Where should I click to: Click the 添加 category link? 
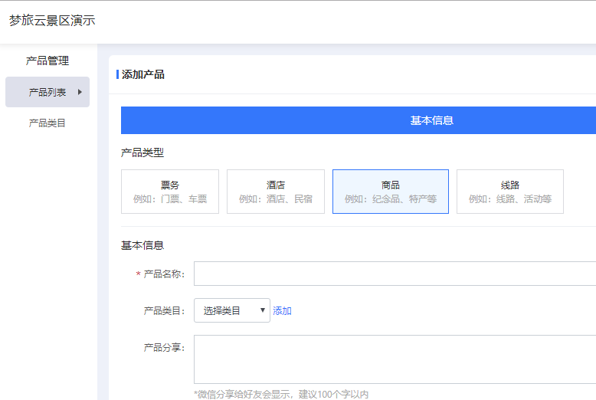(282, 310)
